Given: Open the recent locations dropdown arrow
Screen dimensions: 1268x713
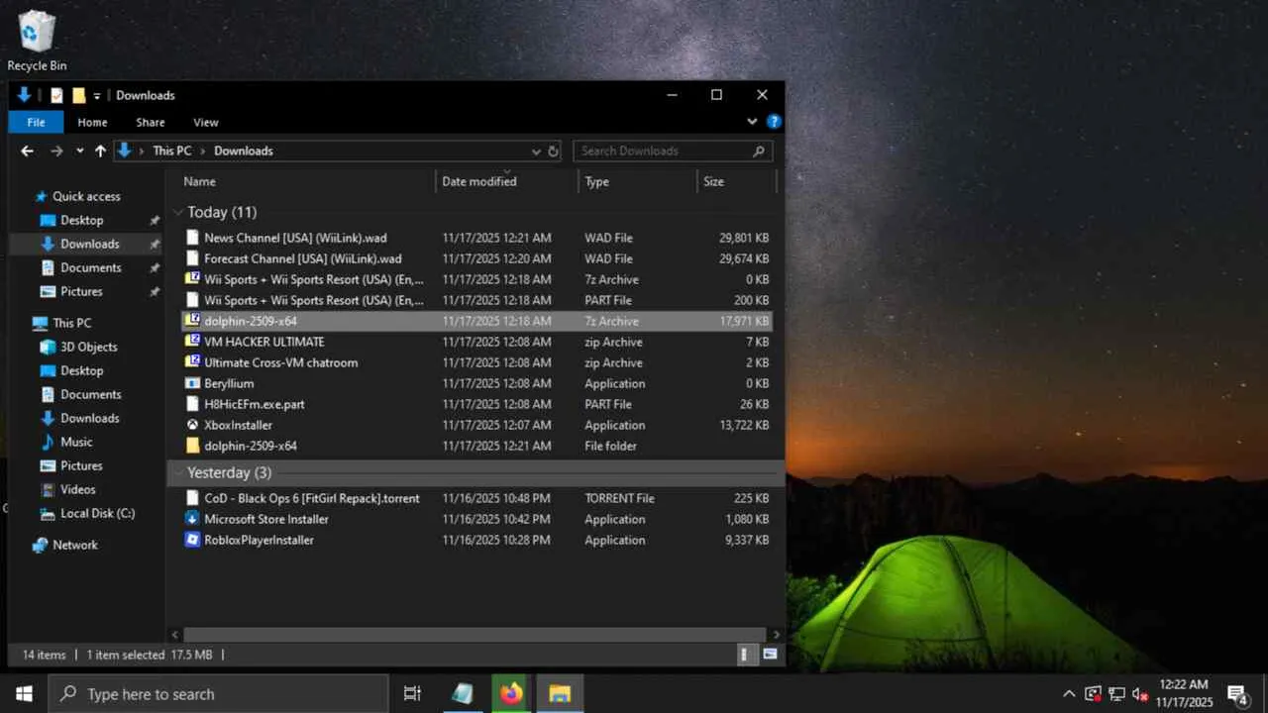Looking at the screenshot, I should click(80, 152).
